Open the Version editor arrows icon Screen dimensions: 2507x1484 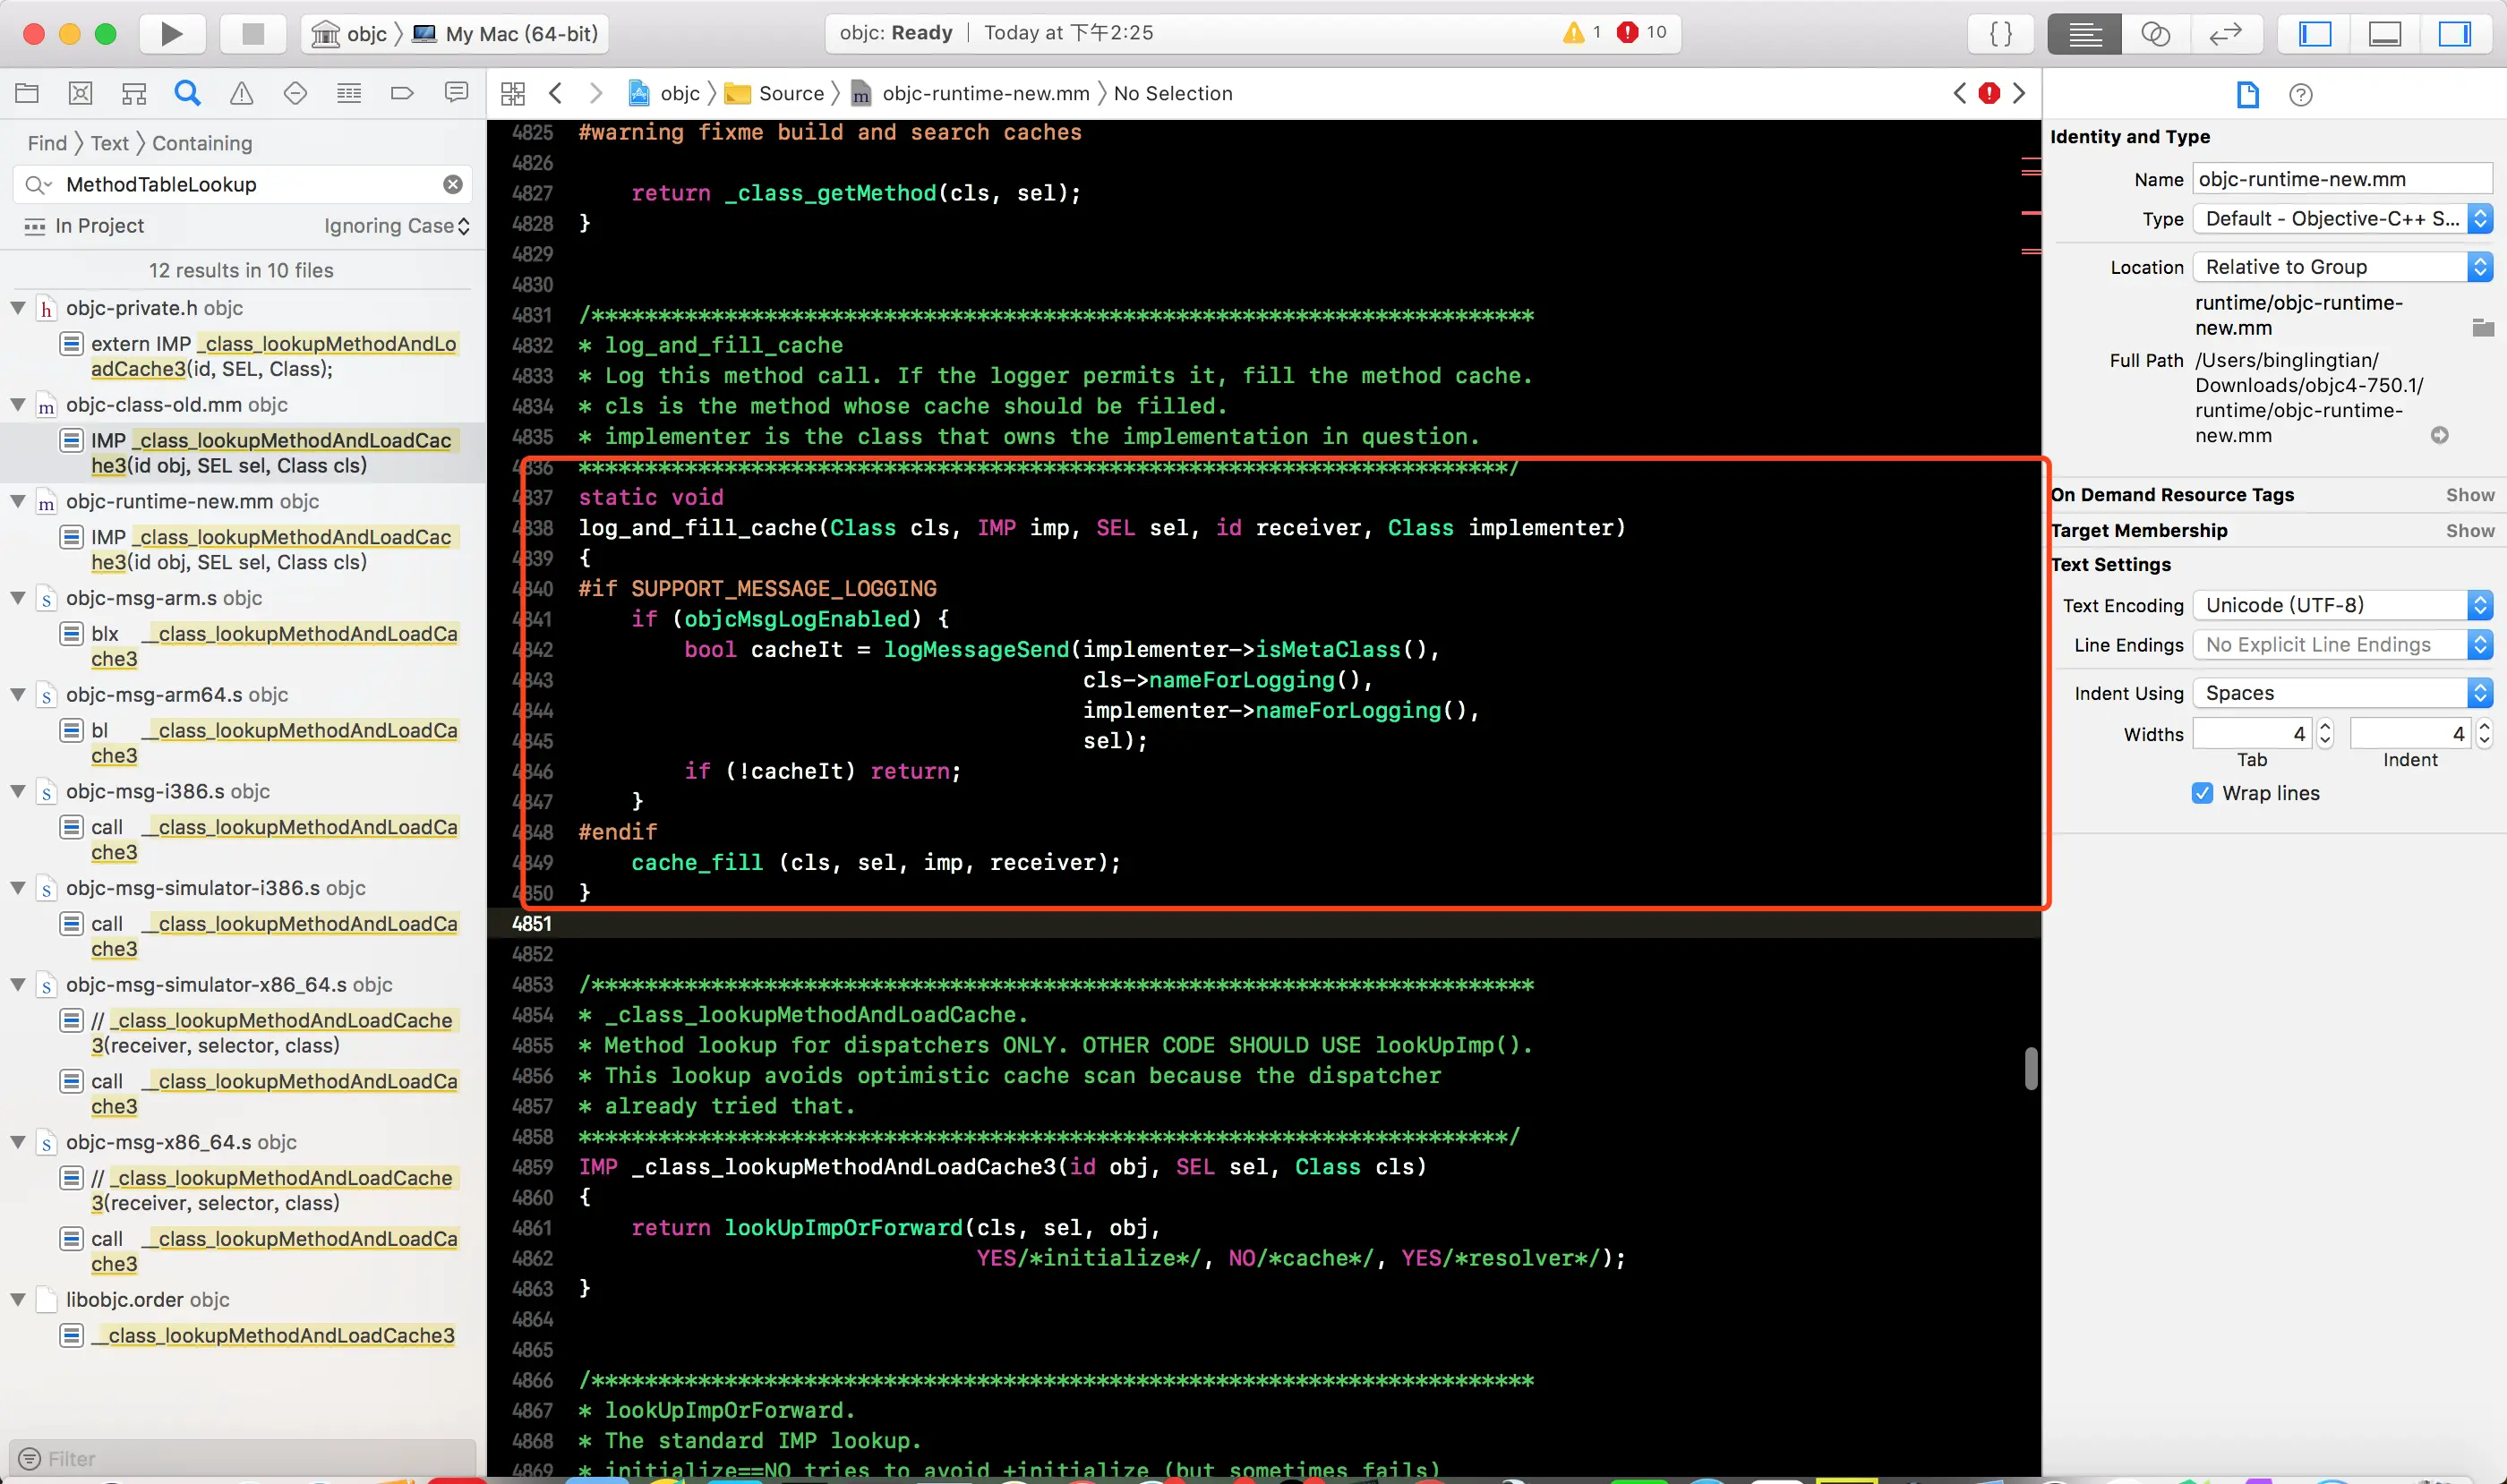click(x=2225, y=33)
